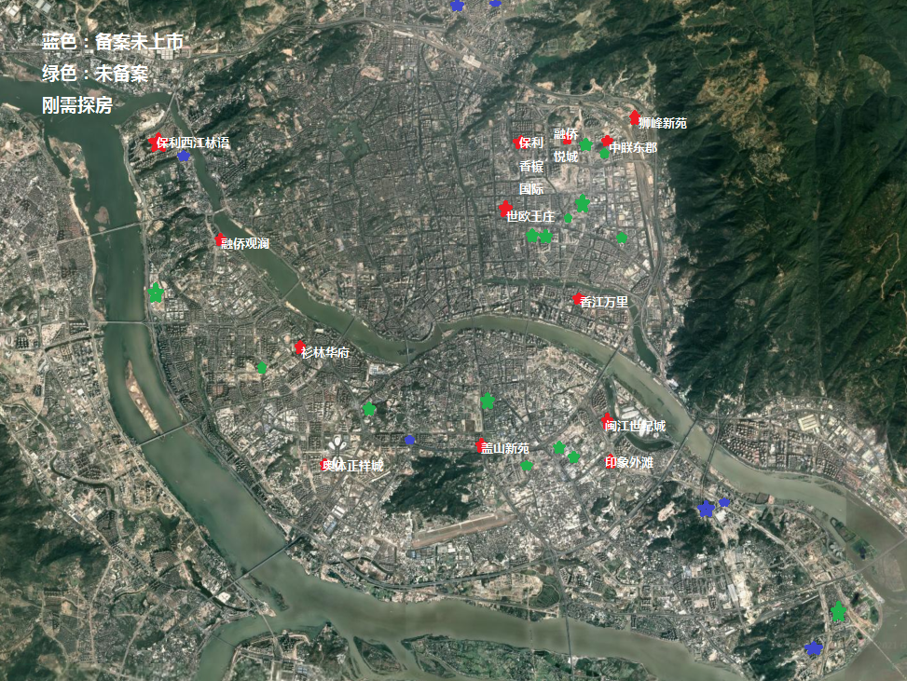
Task: Click the 奥体正祥城 label
Action: point(352,466)
